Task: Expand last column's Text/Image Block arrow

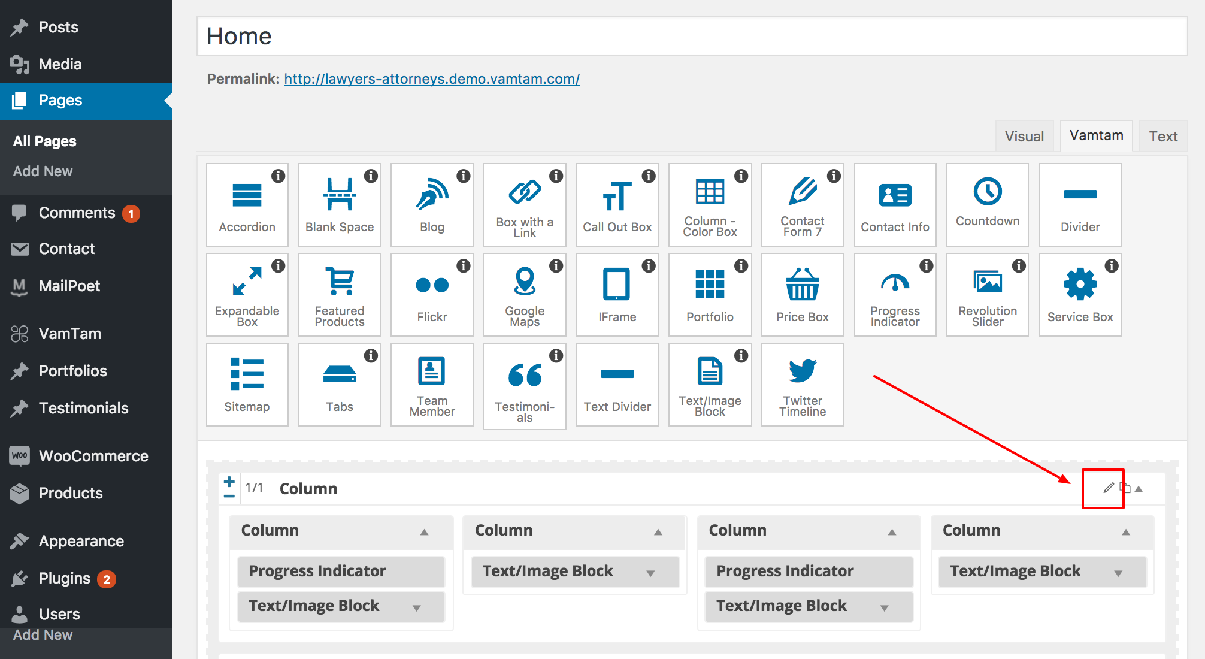Action: 1118,573
